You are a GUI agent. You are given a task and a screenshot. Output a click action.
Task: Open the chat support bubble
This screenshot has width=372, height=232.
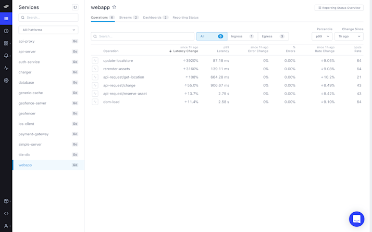pos(356,219)
